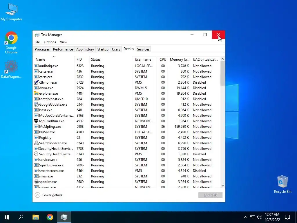Click the UMFD-0 user name cell
Screen dimensions: 297x223
pos(141,99)
